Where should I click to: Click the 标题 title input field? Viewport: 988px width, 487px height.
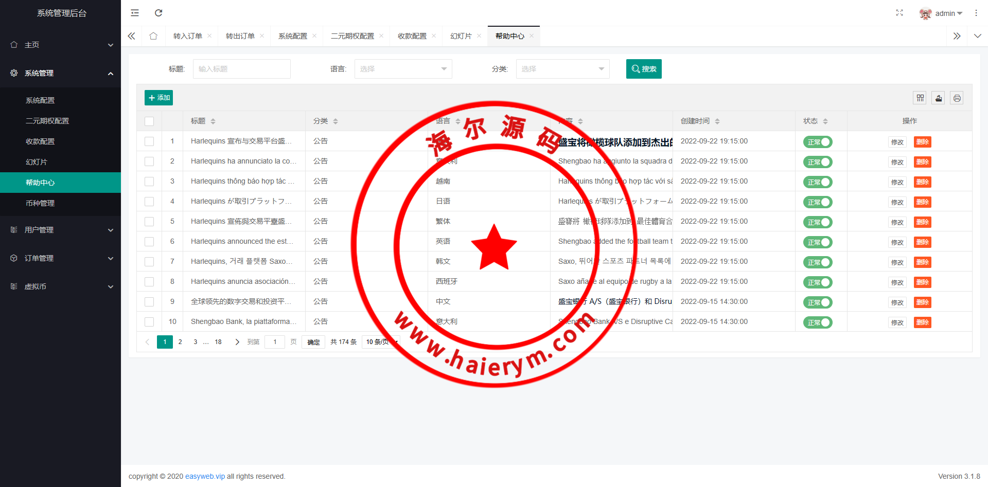[241, 69]
